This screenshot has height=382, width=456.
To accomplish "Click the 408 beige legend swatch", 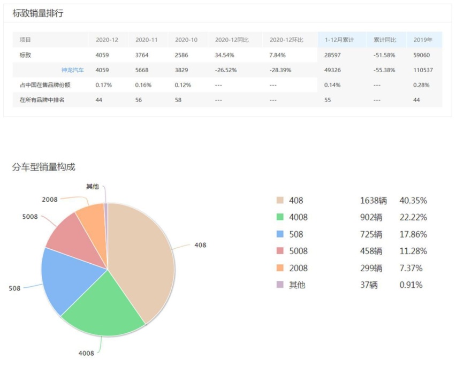I will tap(280, 200).
